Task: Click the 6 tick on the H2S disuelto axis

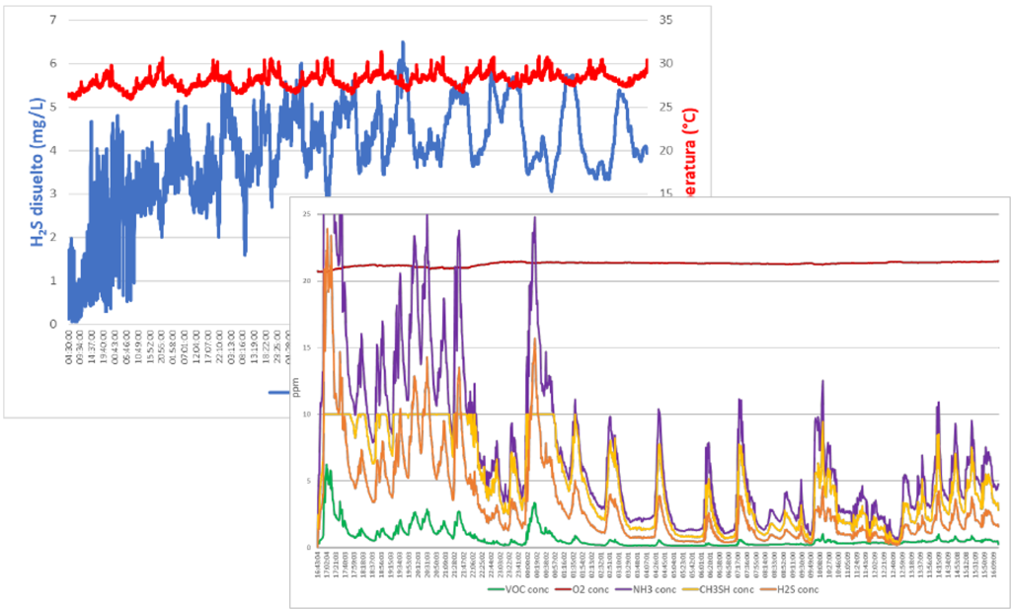Action: [x=53, y=64]
